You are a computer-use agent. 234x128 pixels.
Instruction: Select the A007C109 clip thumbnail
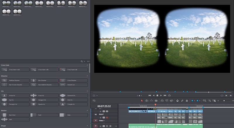[x=39, y=4]
